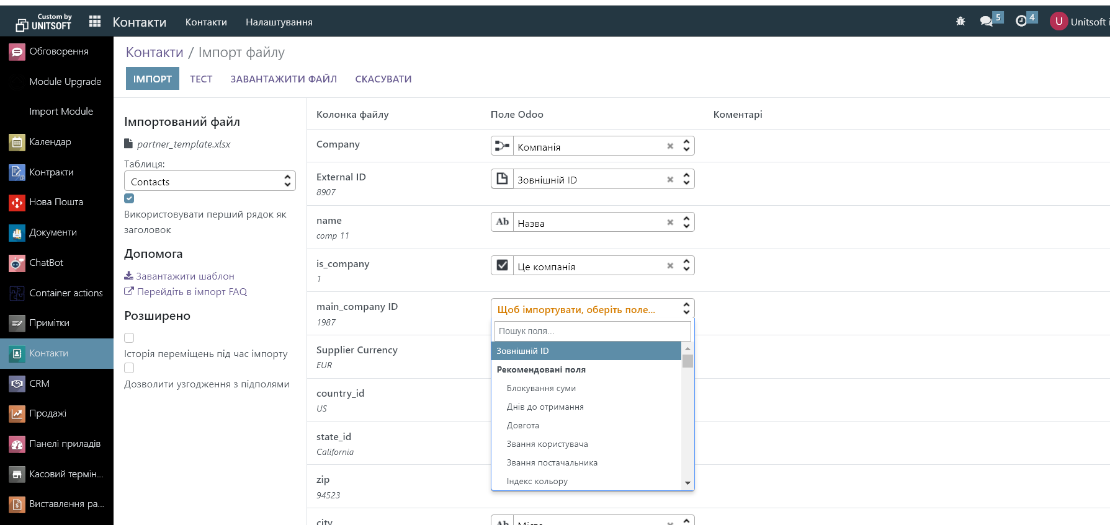The height and width of the screenshot is (525, 1110).
Task: Open the ChatBot sidebar icon
Action: pyautogui.click(x=17, y=263)
